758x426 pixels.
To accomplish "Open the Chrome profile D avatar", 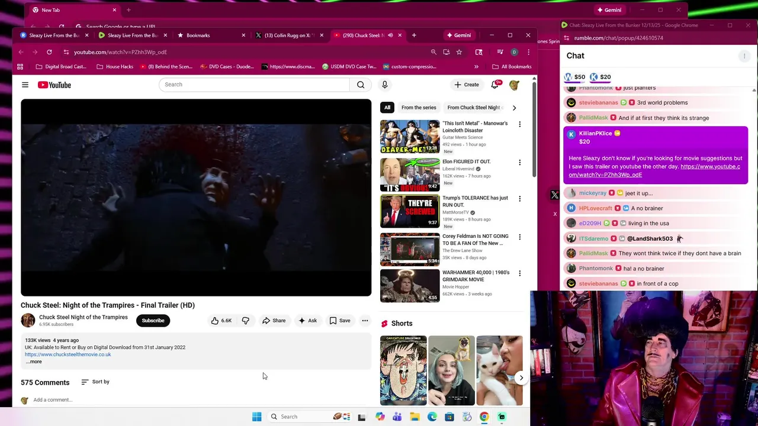I will (x=514, y=52).
